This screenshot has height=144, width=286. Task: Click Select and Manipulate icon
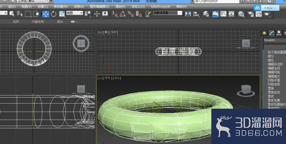click(97, 14)
